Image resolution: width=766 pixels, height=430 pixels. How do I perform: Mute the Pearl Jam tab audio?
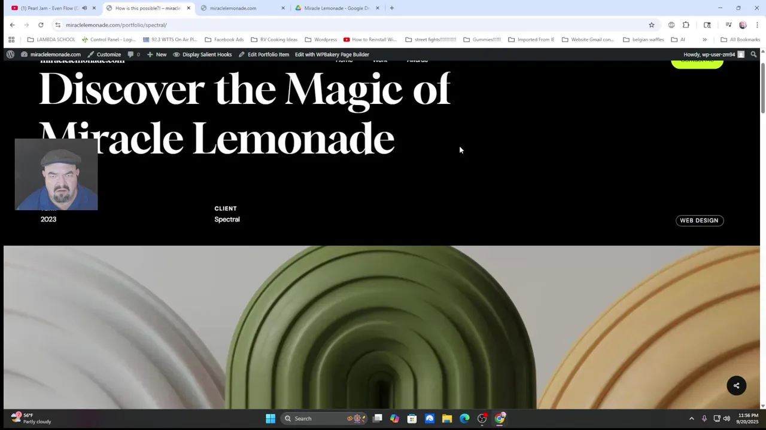84,8
